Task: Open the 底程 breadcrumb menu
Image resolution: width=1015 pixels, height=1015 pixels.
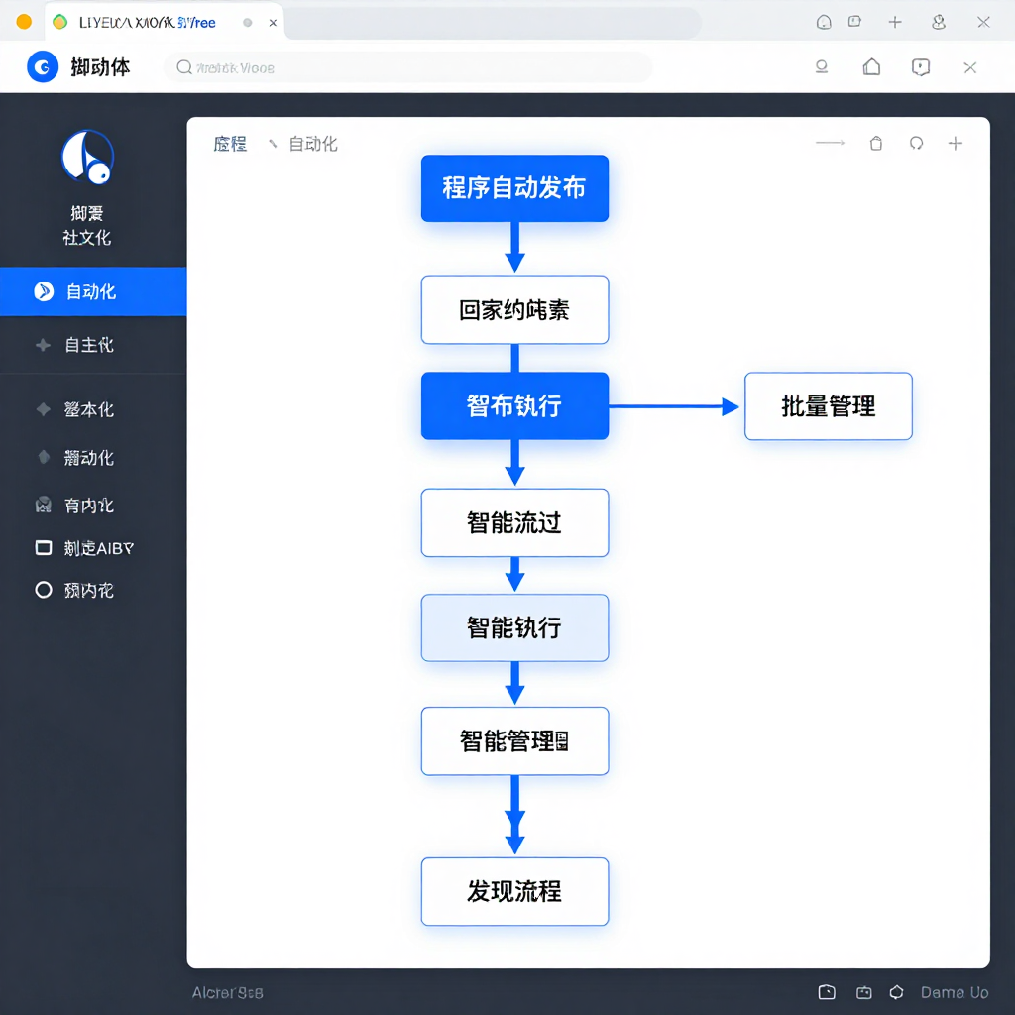Action: click(230, 143)
